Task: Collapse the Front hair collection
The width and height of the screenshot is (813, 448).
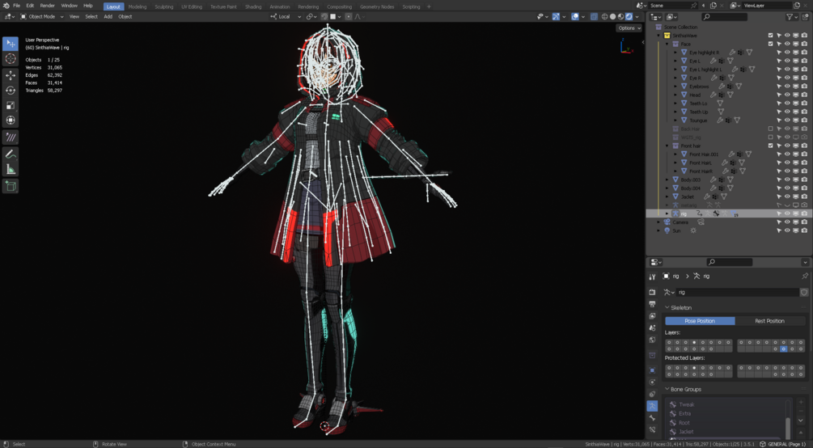Action: click(x=667, y=146)
